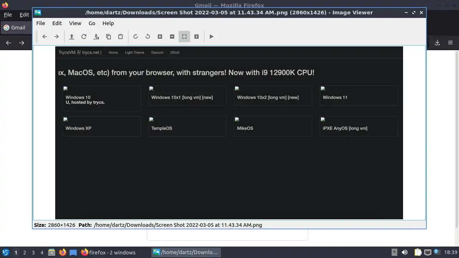Switch to workspace 4
Viewport: 459px width, 258px height.
pyautogui.click(x=42, y=253)
